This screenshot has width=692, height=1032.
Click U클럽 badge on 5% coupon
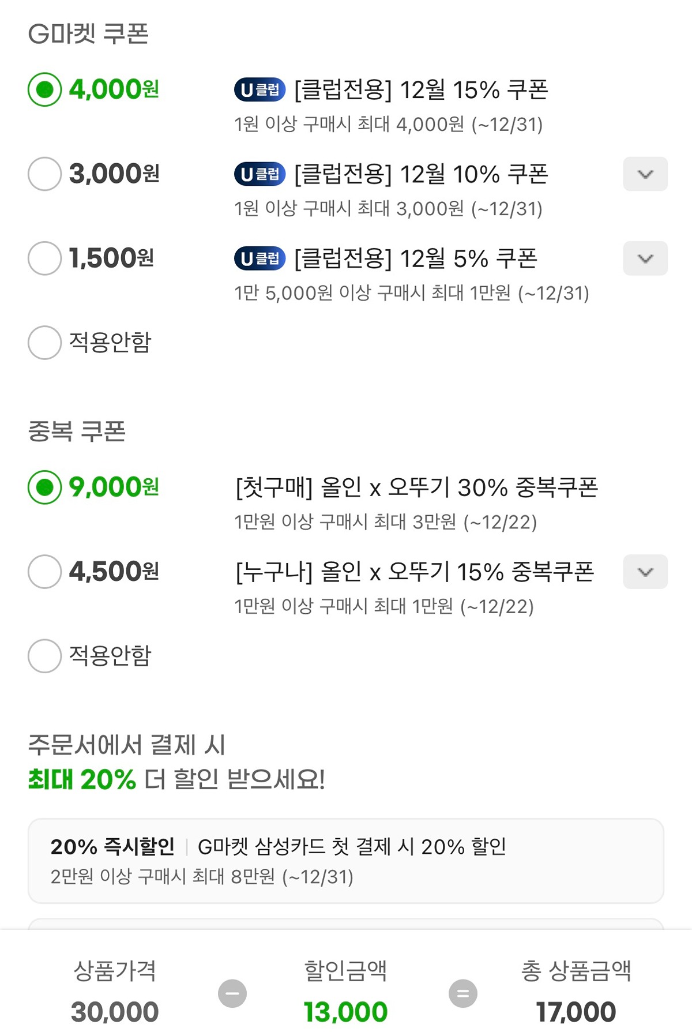(259, 258)
